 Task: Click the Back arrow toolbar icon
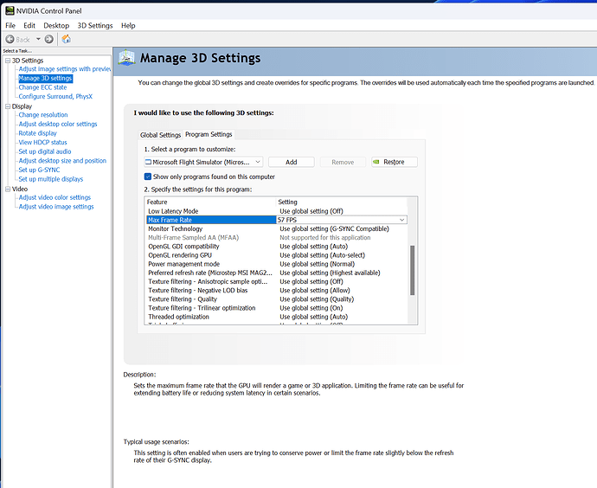[10, 39]
